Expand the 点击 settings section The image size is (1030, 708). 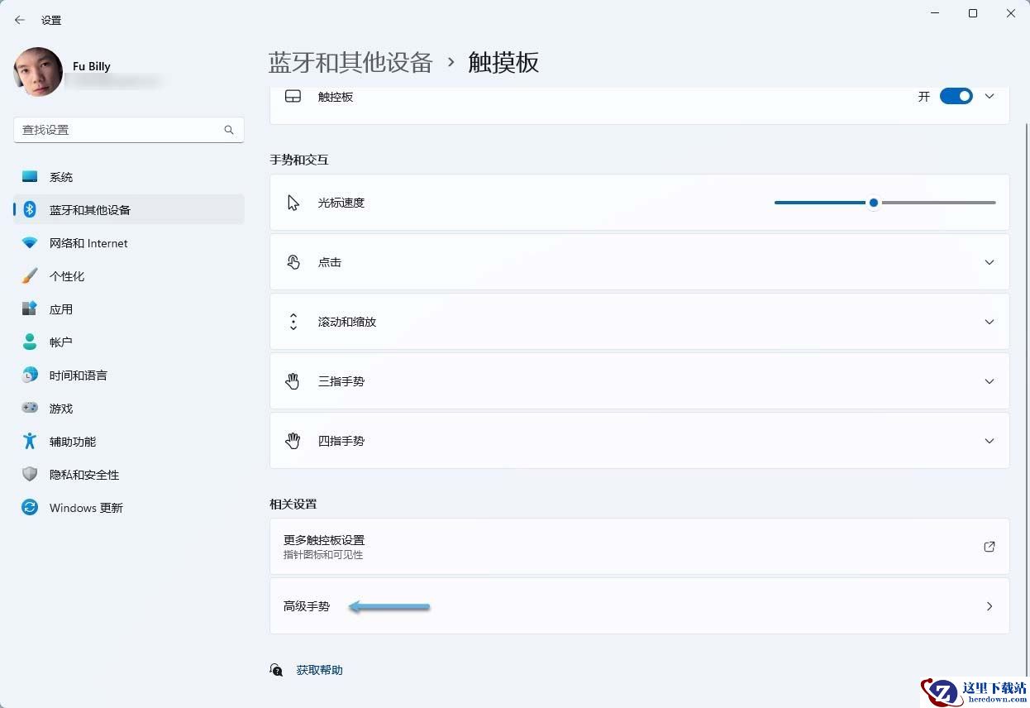(x=640, y=262)
